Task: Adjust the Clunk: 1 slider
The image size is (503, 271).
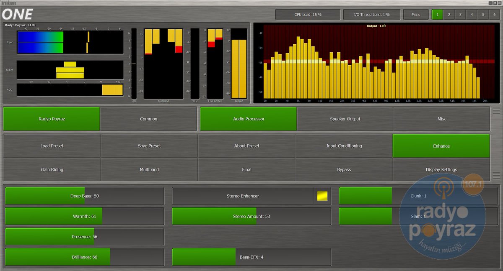Action: 418,196
